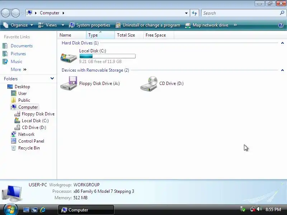Click the Documents icon in Favorite Links

coord(5,46)
